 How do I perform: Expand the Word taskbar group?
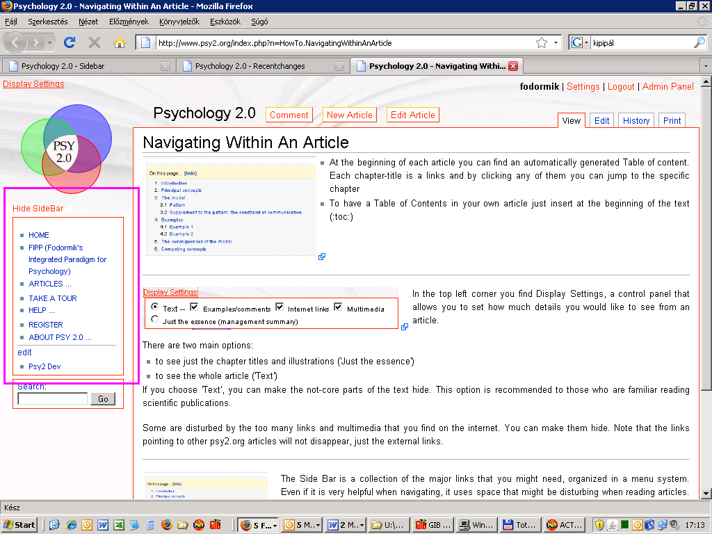point(362,526)
